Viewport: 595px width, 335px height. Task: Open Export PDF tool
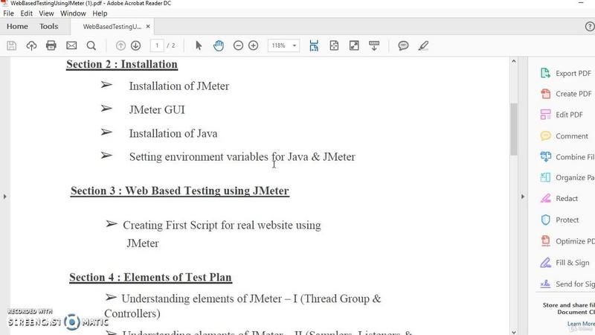(x=566, y=73)
